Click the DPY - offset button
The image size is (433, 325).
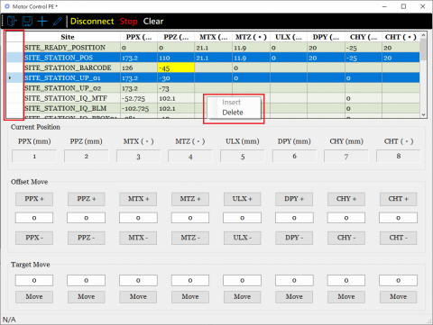[x=294, y=238]
